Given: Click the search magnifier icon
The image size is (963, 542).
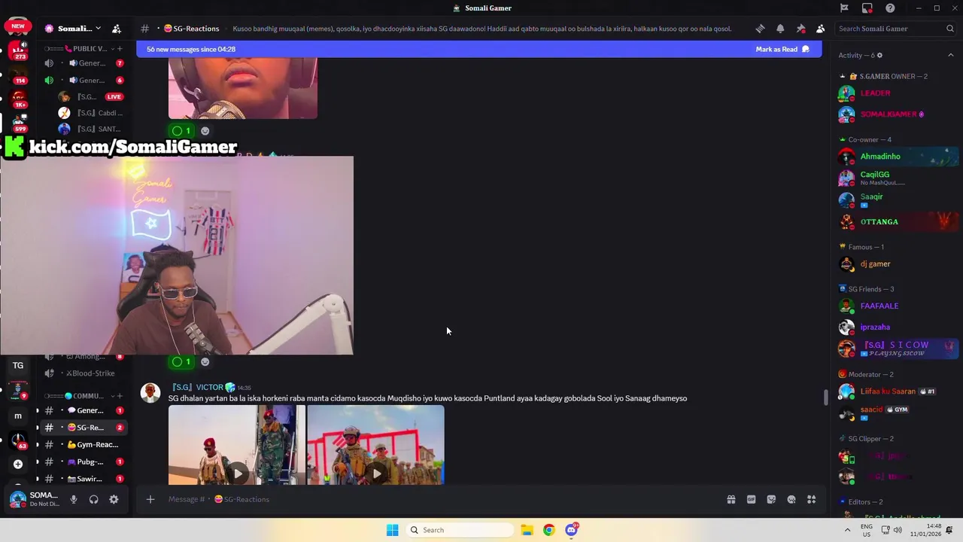Looking at the screenshot, I should coord(950,29).
